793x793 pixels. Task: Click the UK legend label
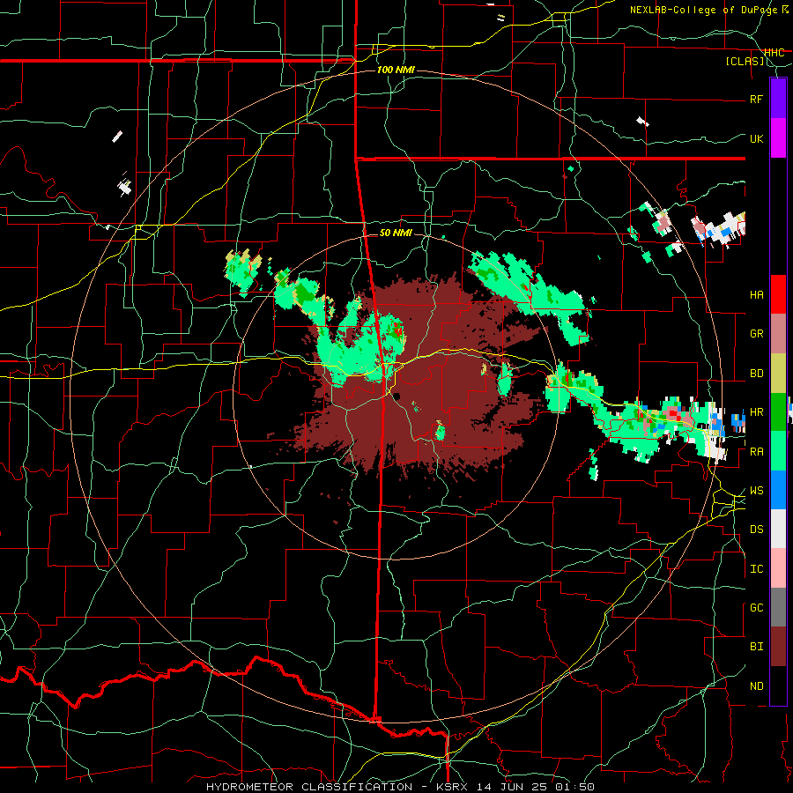[x=757, y=138]
